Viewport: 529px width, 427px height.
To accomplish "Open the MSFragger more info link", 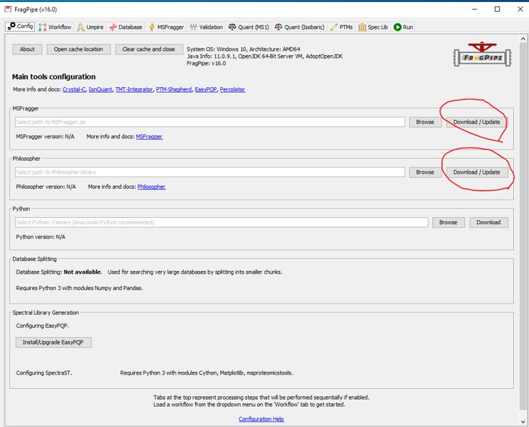I will pos(149,136).
